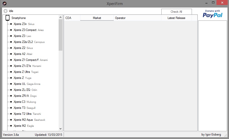
Task: Click the window resize grip corner
Action: (x=226, y=135)
